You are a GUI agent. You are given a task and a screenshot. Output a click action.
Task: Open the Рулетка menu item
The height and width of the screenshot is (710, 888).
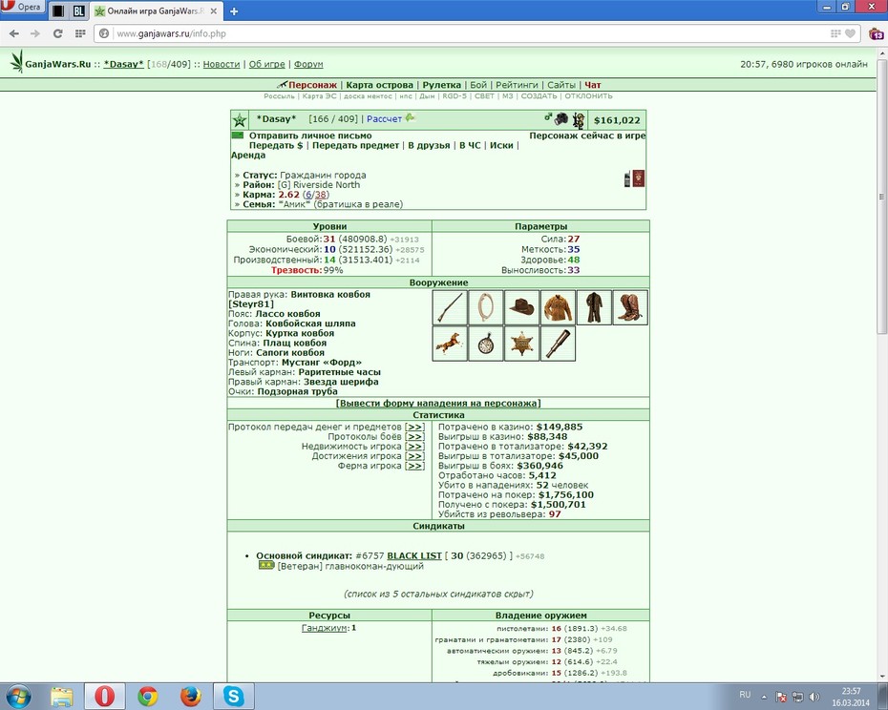coord(442,85)
